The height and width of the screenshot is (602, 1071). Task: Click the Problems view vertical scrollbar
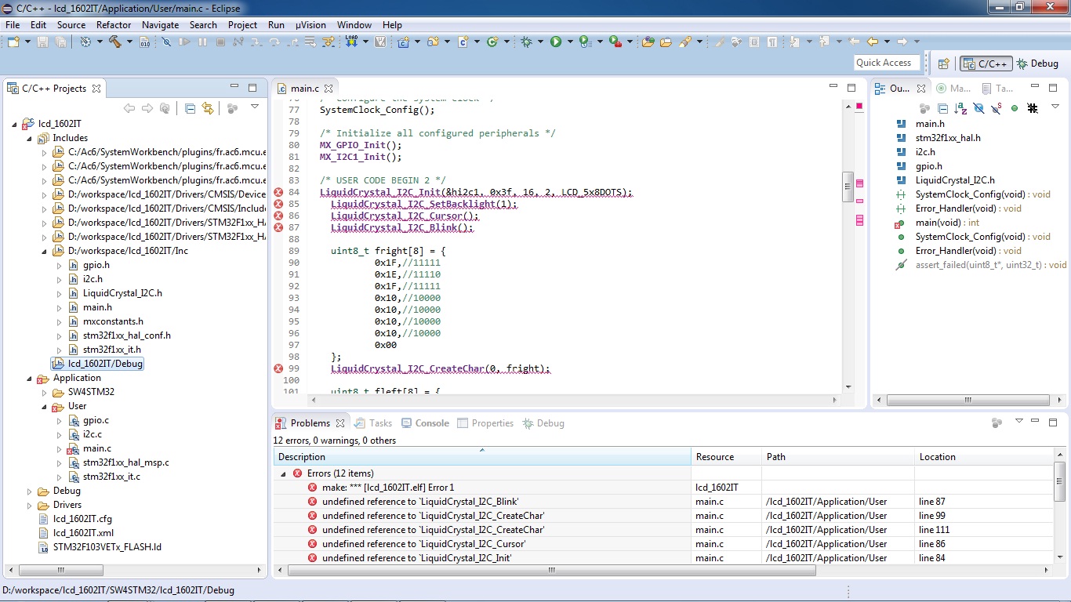(1060, 482)
